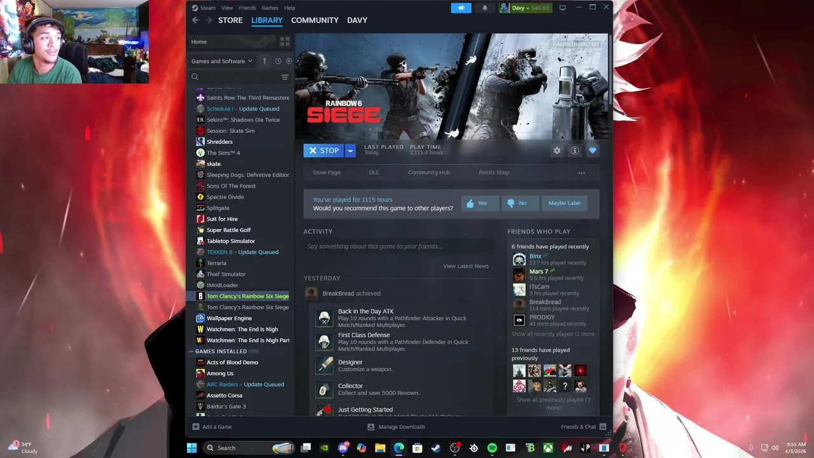Click Show all recently played friends

pos(553,334)
